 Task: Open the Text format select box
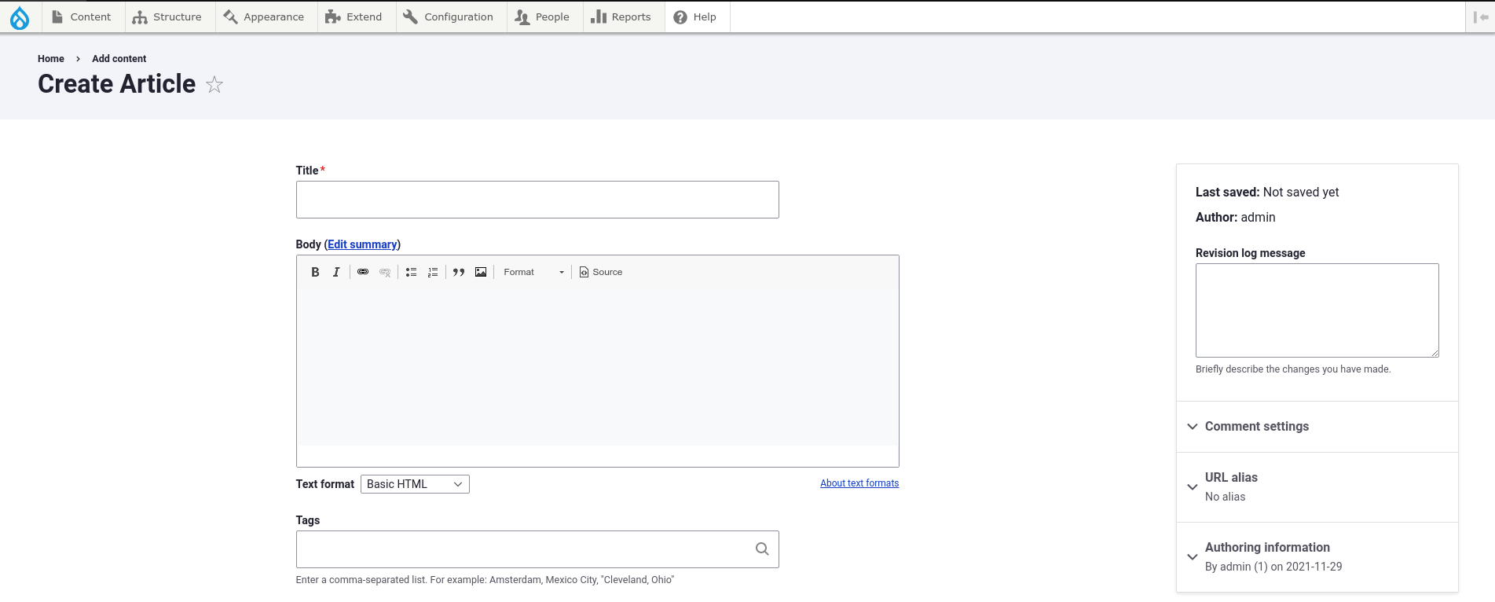[x=415, y=484]
